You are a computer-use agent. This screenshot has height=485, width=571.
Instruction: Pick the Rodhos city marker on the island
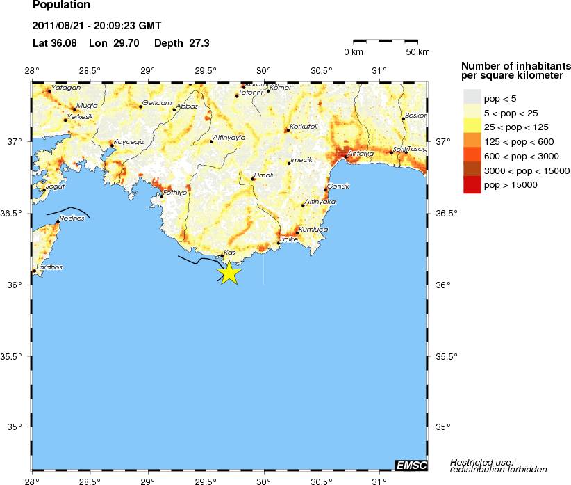click(x=58, y=221)
